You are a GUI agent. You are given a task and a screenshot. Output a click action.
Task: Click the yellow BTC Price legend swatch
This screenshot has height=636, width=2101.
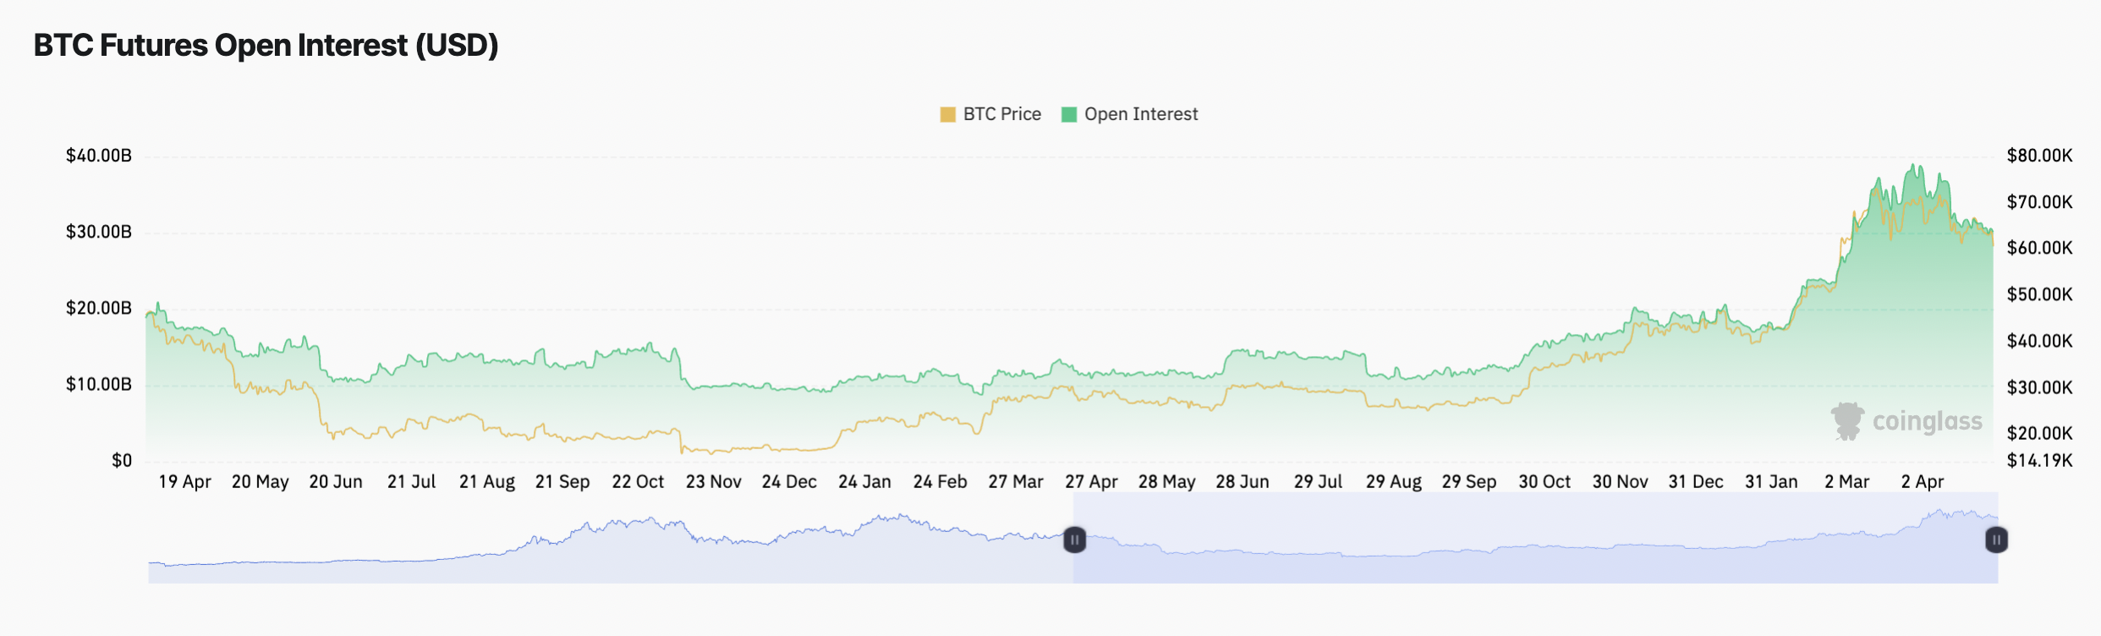(x=947, y=114)
